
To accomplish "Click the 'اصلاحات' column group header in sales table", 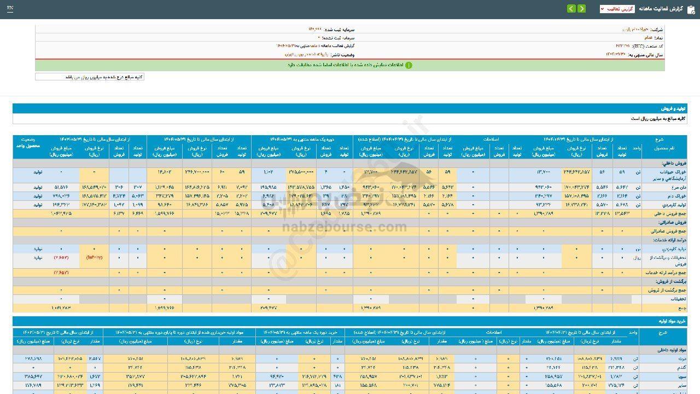I will coord(489,140).
